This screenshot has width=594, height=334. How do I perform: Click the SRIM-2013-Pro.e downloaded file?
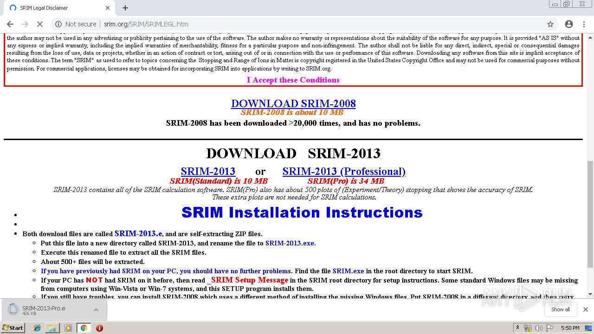44,310
